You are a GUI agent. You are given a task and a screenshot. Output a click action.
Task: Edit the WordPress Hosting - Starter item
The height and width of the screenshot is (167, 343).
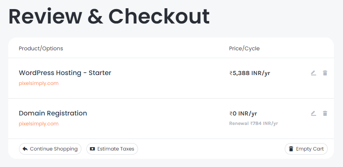[314, 73]
